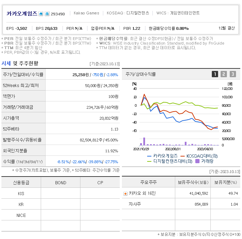Expand the 카카오 외 16인 shareholder row
The image size is (242, 239).
coord(125,193)
